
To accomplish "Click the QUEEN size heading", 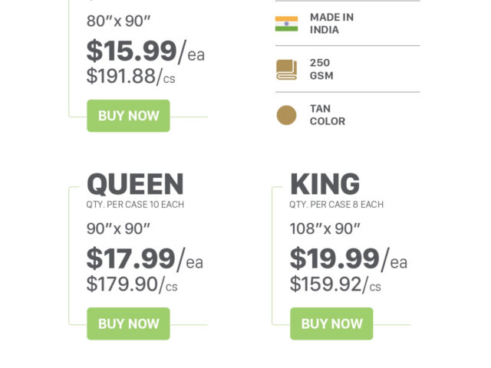I will pyautogui.click(x=135, y=185).
